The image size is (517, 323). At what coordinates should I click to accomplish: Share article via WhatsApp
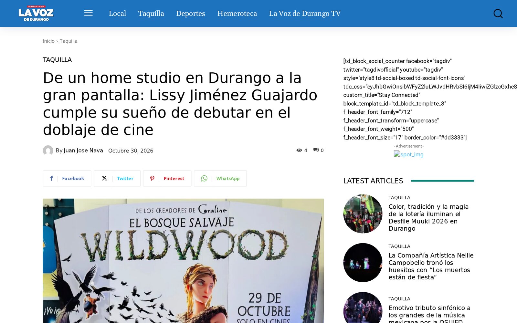click(220, 178)
